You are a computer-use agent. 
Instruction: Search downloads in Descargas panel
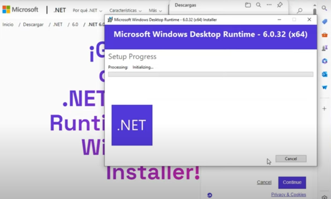coord(259,5)
